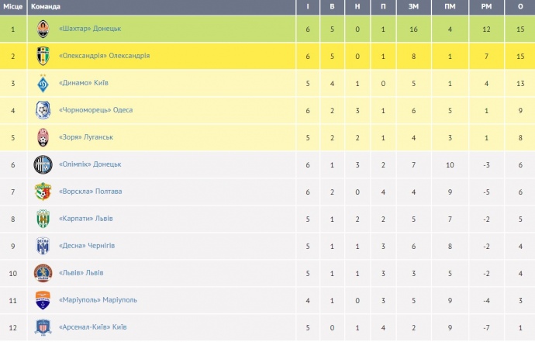Open the «Шахтар» Донецьк team link

[90, 29]
